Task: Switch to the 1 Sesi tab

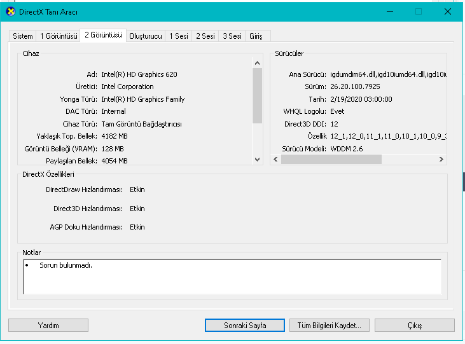Action: (x=179, y=36)
